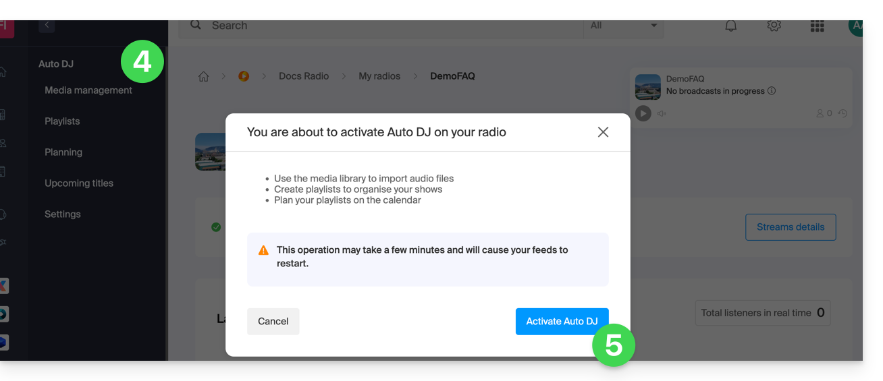This screenshot has width=883, height=381.
Task: Click the Activate Auto DJ button
Action: point(562,322)
